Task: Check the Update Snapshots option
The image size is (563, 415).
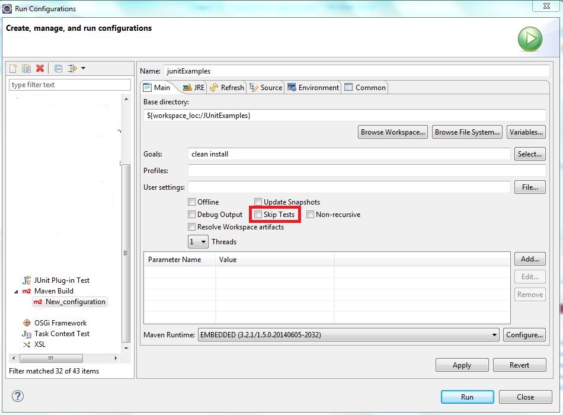Action: [258, 202]
